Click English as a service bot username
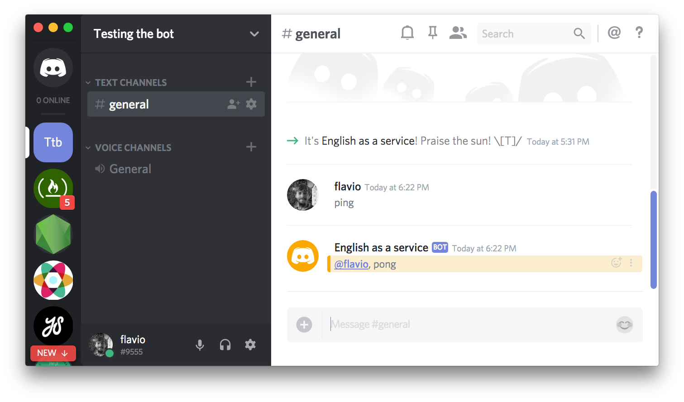Image resolution: width=684 pixels, height=402 pixels. [x=381, y=248]
